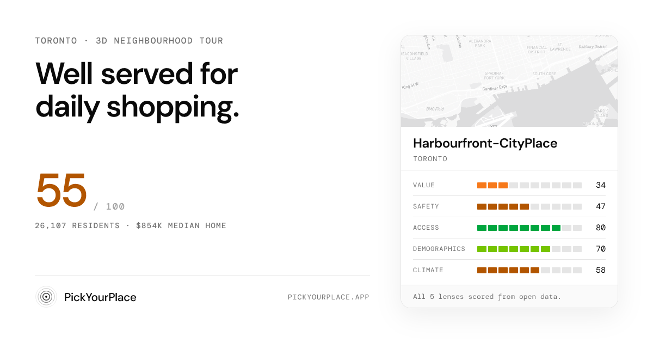Click the PickYourPlace concentric circles logo
The width and height of the screenshot is (653, 343).
pos(46,297)
